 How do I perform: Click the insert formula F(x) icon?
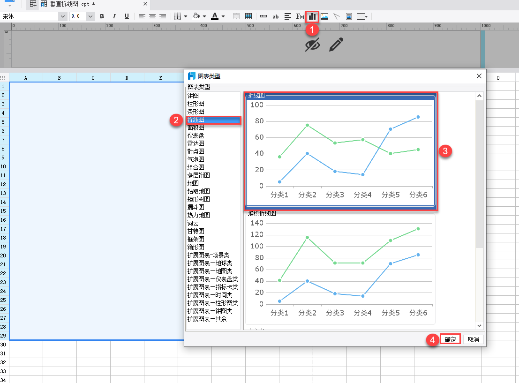300,16
